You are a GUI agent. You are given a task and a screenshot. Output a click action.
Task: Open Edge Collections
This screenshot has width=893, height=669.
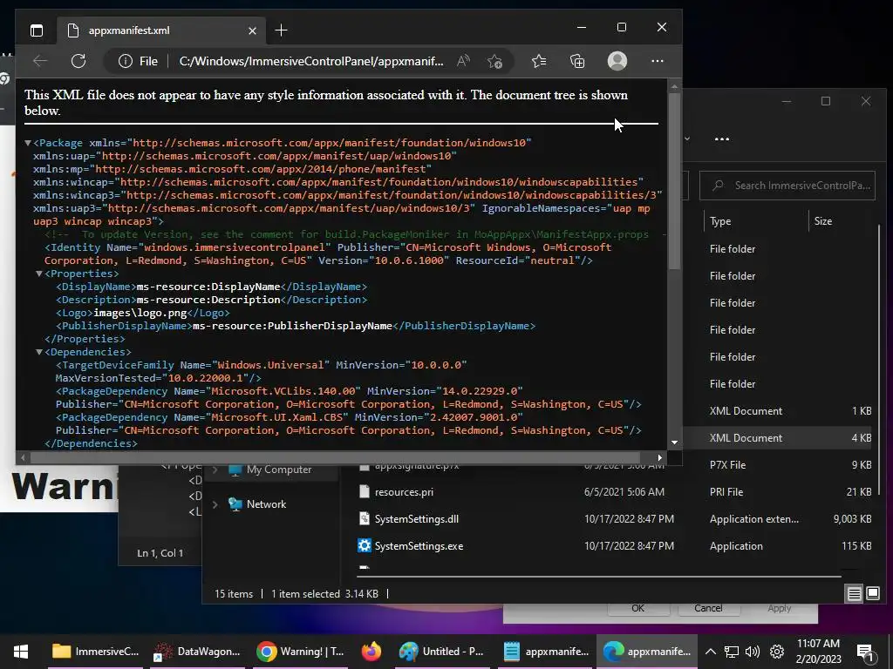[x=577, y=61]
